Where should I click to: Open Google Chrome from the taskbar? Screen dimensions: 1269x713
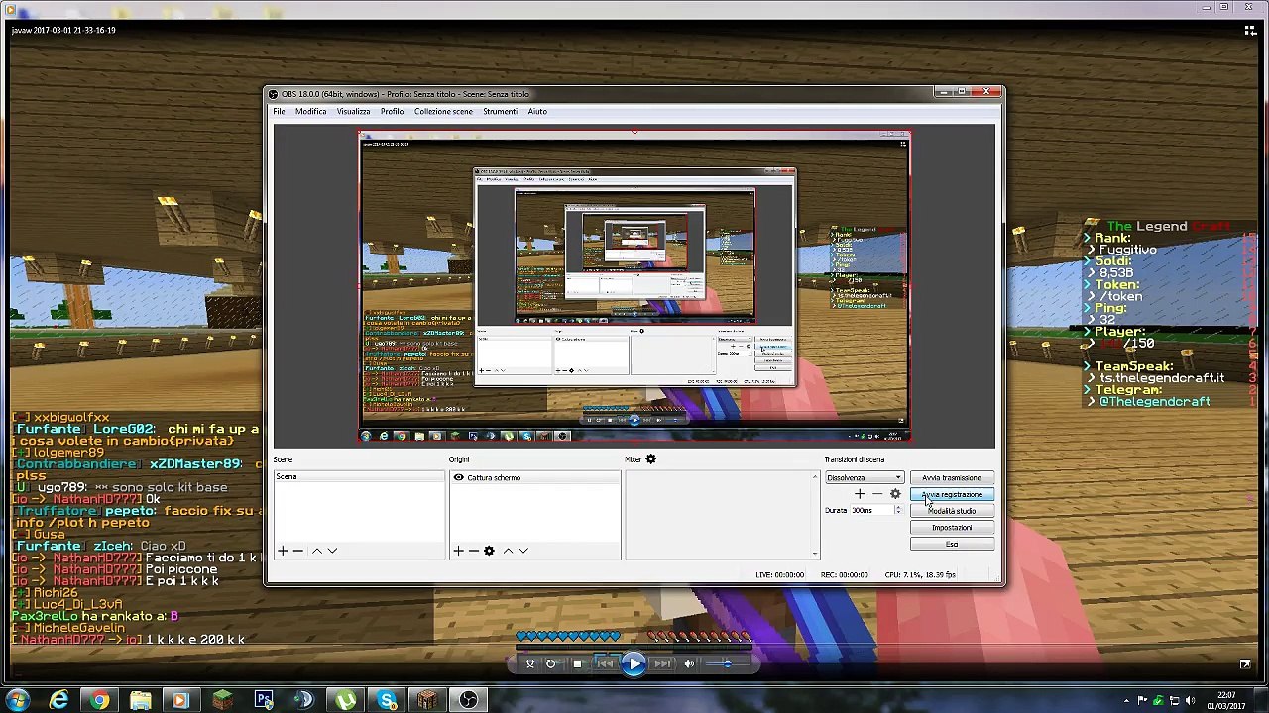[x=100, y=701]
